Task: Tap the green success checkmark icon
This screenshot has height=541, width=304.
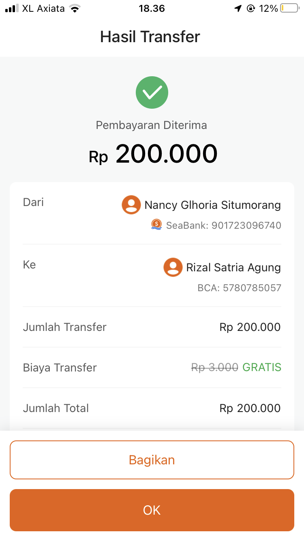Action: pyautogui.click(x=152, y=92)
